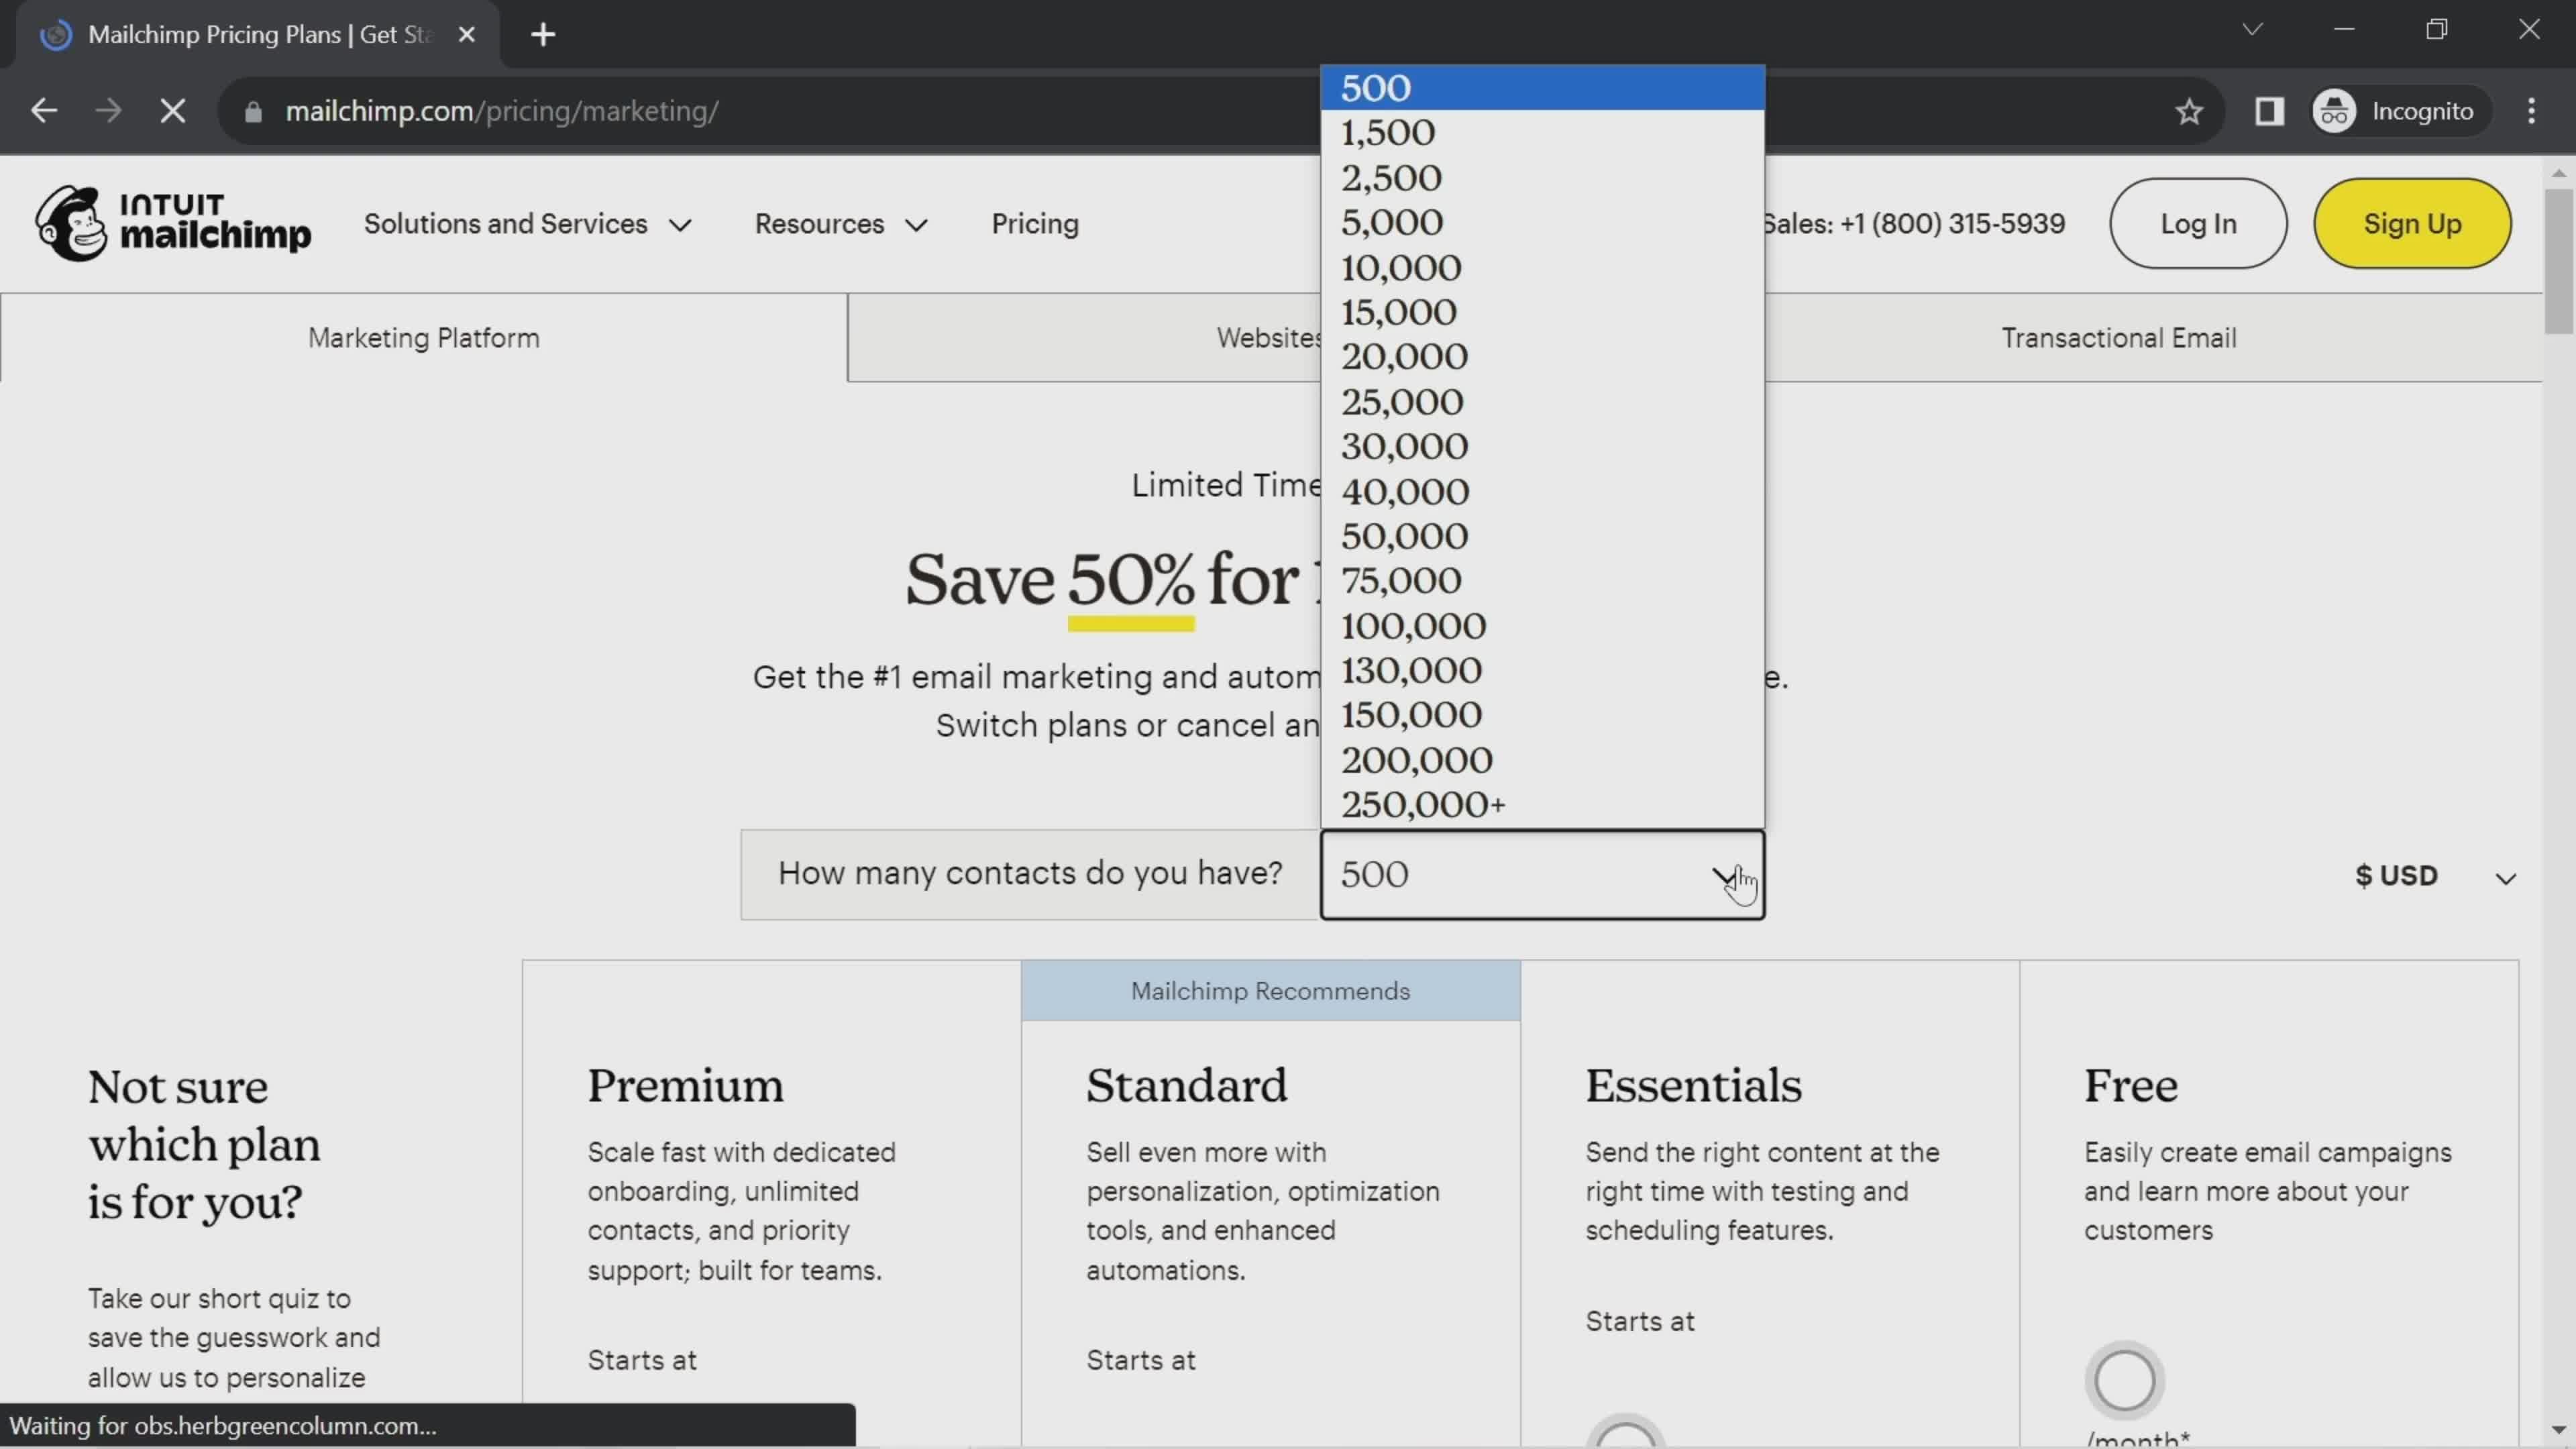Open Chrome three-dot menu
Viewport: 2576px width, 1449px height.
tap(2531, 111)
